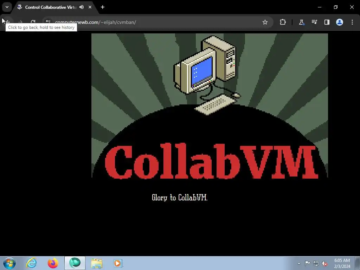The height and width of the screenshot is (270, 360).
Task: Bookmark this page with star icon
Action: pos(265,22)
